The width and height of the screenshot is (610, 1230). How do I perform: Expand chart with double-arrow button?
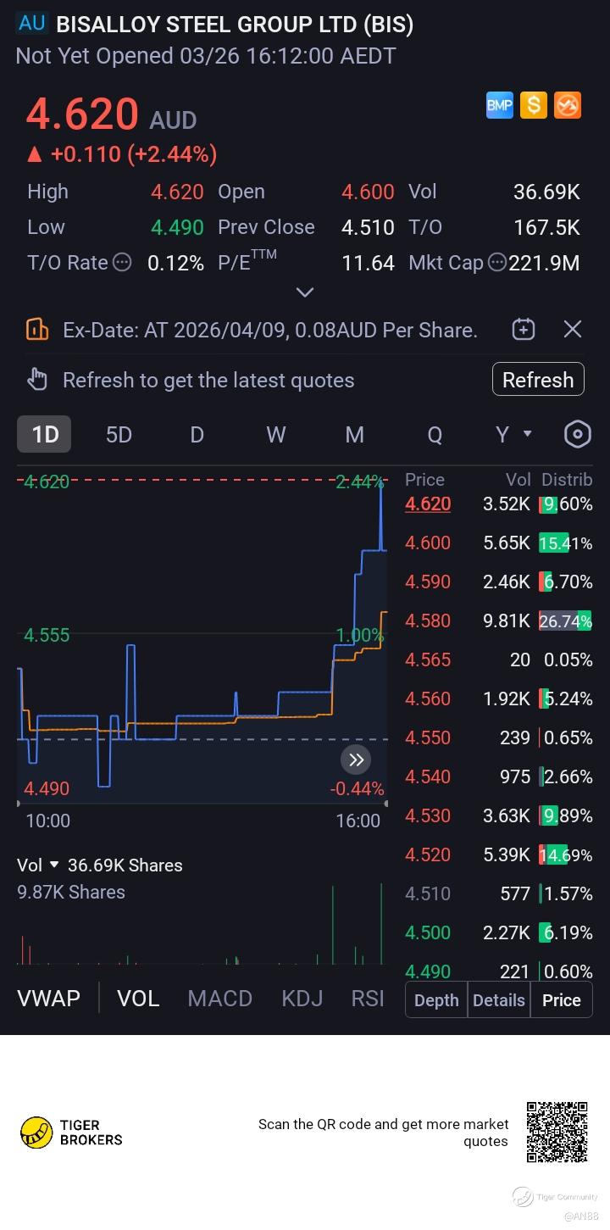pos(356,760)
